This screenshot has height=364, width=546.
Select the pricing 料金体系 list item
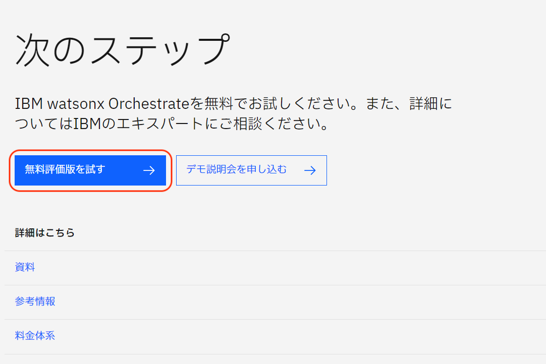(x=34, y=335)
